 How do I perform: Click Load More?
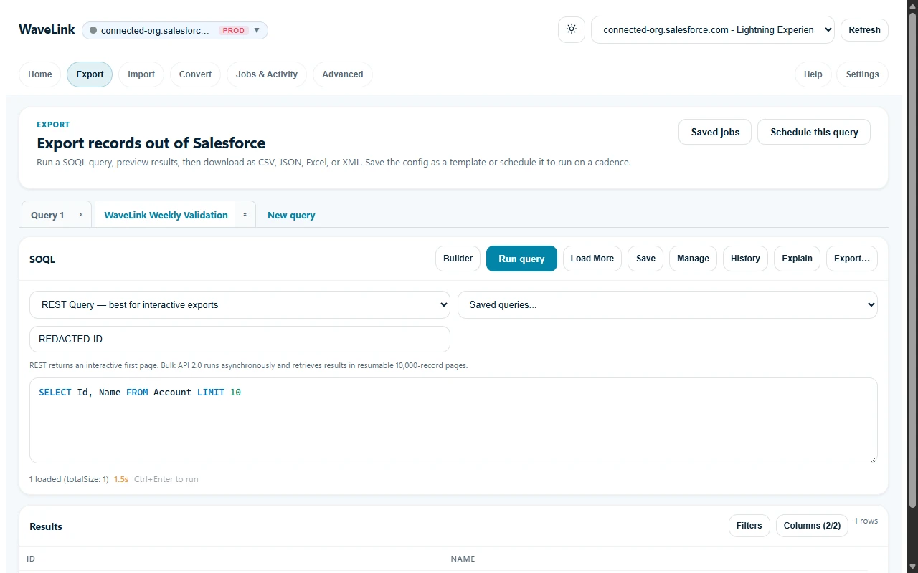tap(592, 259)
